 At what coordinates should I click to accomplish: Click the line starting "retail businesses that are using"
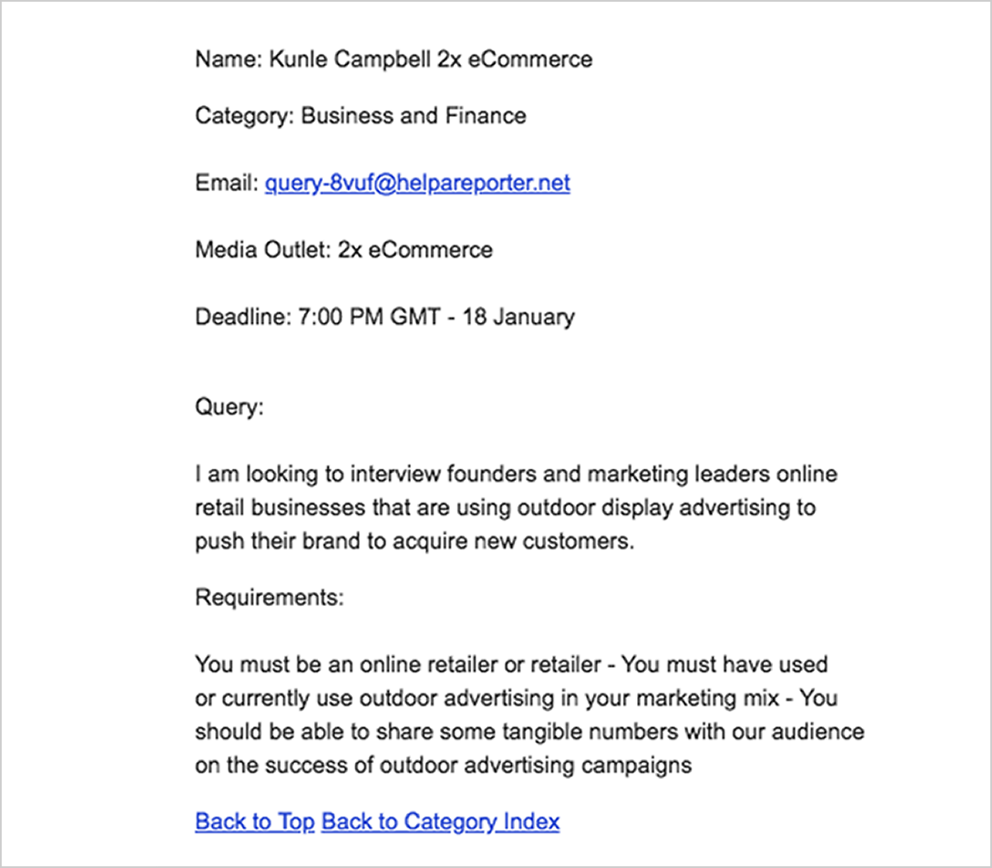505,507
